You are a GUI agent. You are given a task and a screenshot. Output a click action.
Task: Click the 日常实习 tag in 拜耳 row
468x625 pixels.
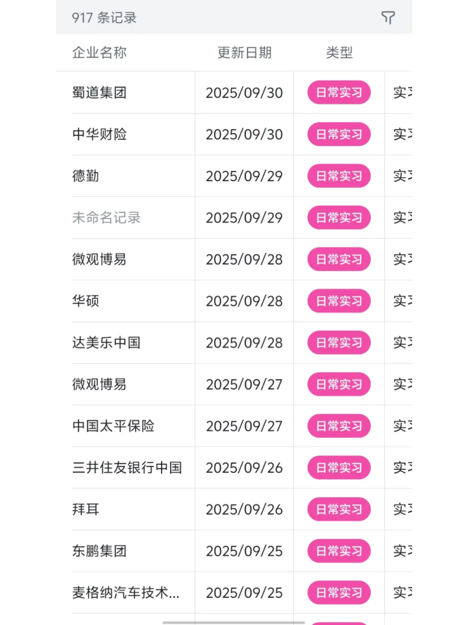pos(339,509)
